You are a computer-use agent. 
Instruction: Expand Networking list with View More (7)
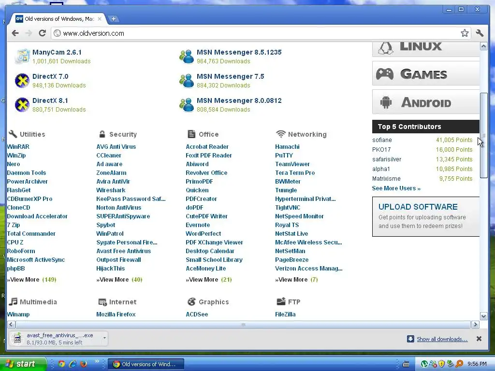(296, 280)
